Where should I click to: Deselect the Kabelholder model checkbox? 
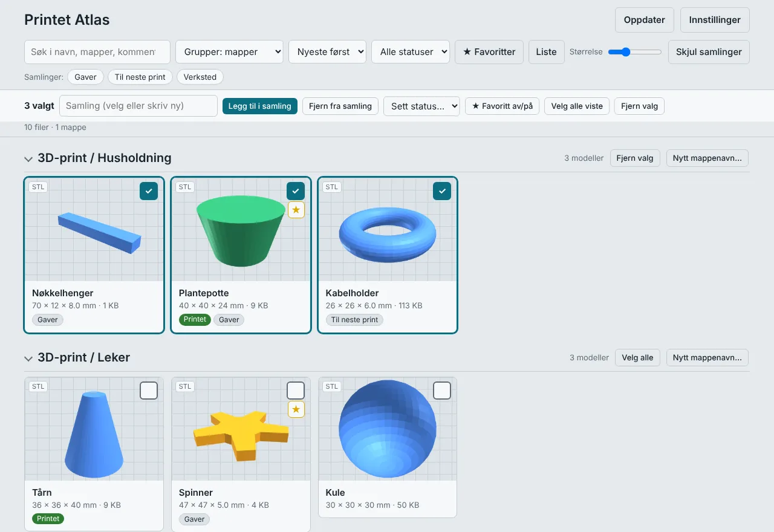[x=442, y=191]
